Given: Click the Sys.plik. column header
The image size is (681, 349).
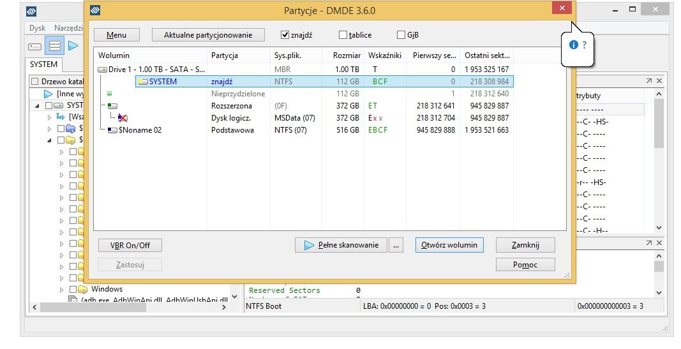Looking at the screenshot, I should (296, 56).
